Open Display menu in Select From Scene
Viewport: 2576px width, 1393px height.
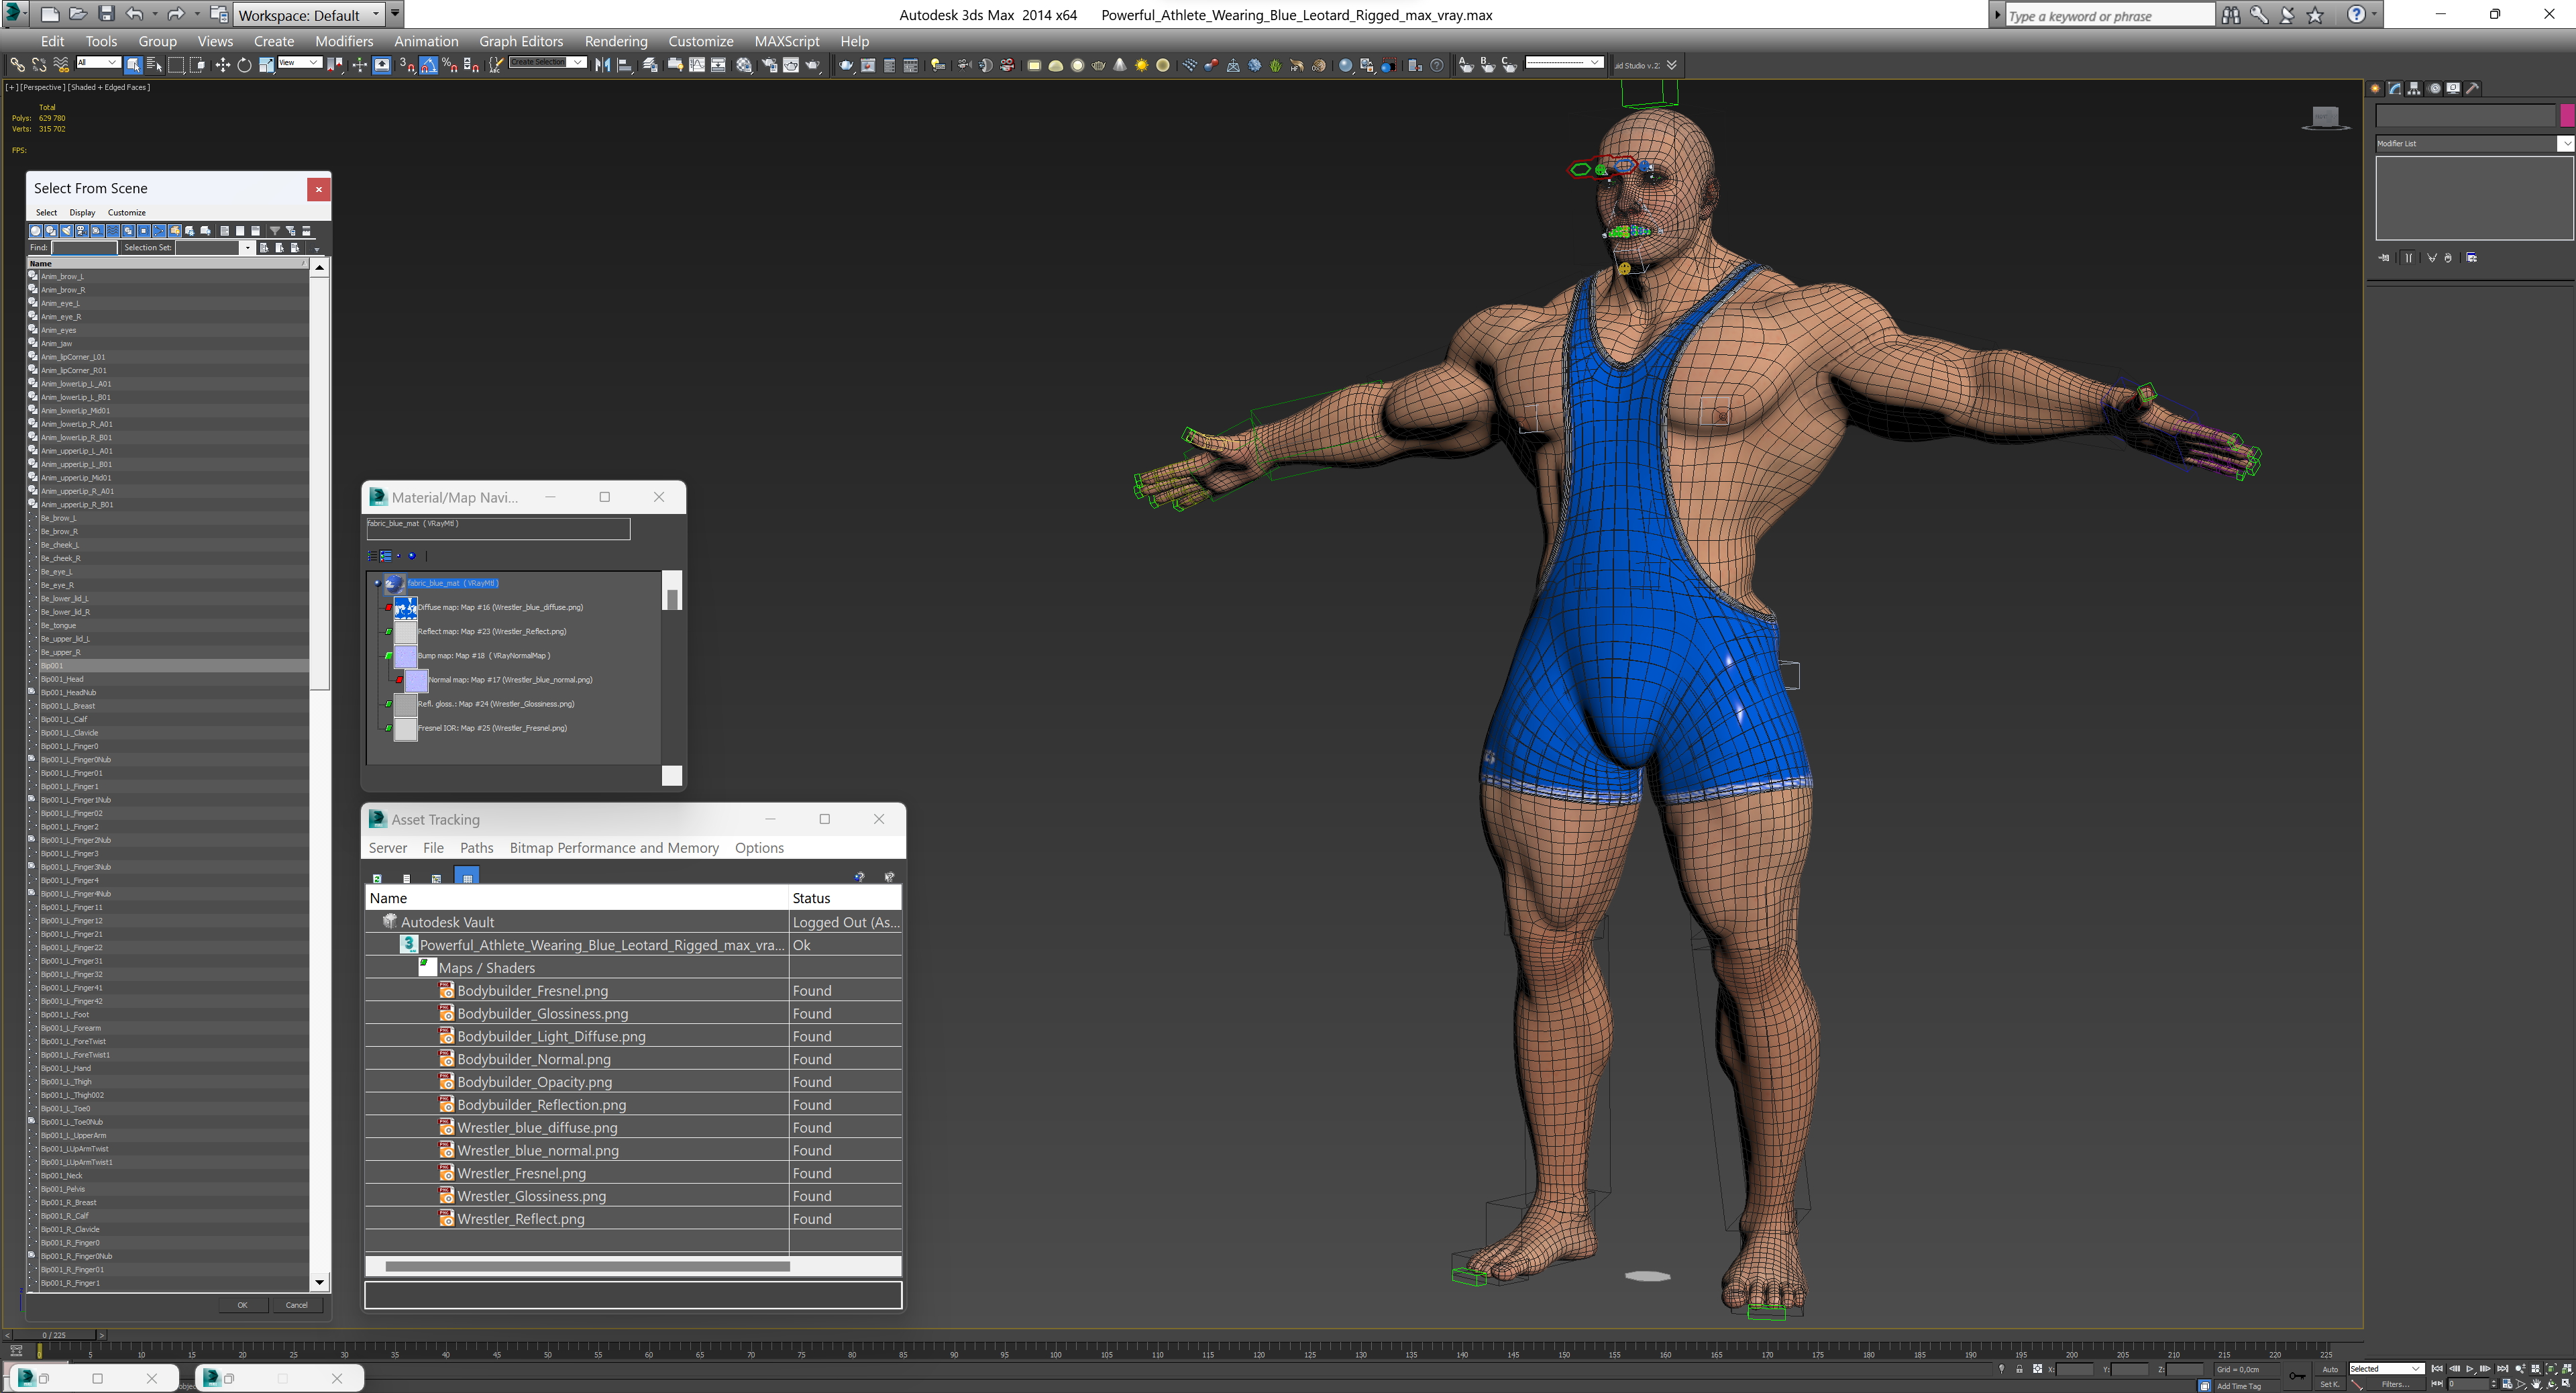pos(82,212)
